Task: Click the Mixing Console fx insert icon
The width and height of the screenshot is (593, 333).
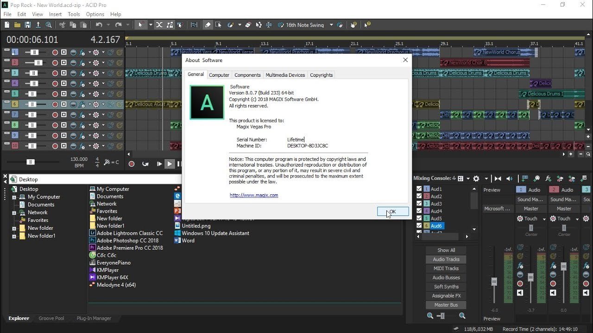Action: (x=548, y=179)
